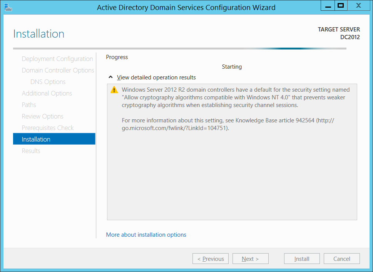Select Domain Controller Options step
The image size is (373, 272).
(x=58, y=71)
